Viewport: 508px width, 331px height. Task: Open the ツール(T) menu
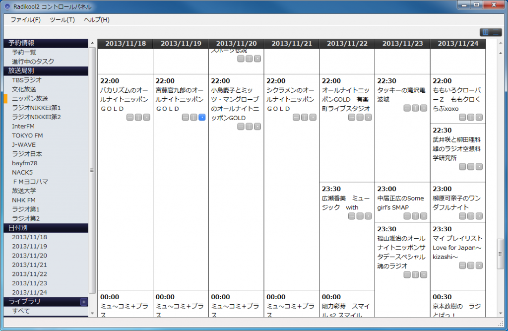coord(62,20)
